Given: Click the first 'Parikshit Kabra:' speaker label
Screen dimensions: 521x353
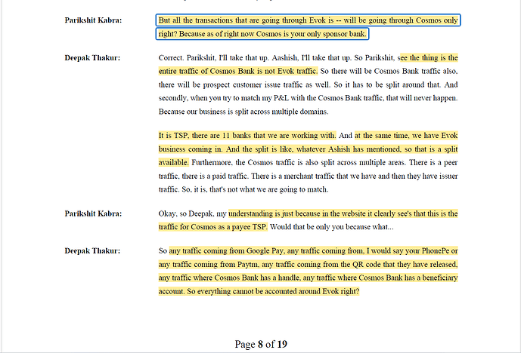Looking at the screenshot, I should click(x=94, y=20).
